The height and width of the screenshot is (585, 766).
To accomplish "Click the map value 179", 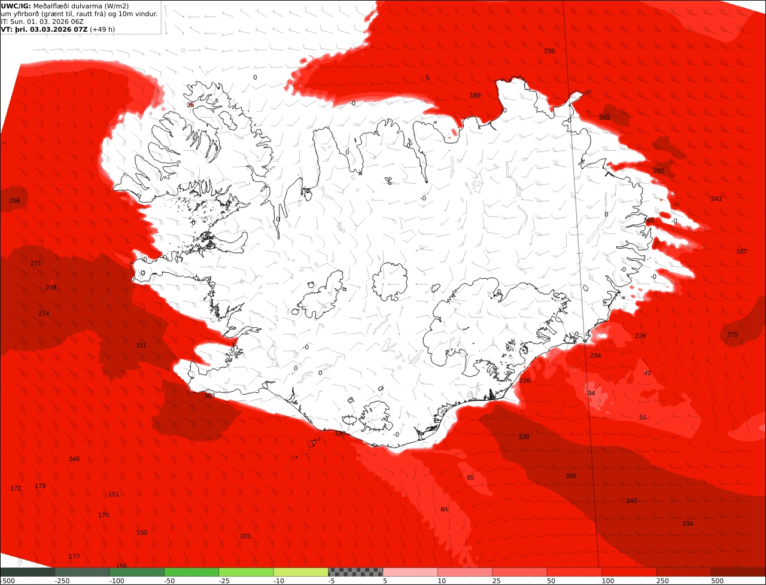I will pyautogui.click(x=40, y=486).
